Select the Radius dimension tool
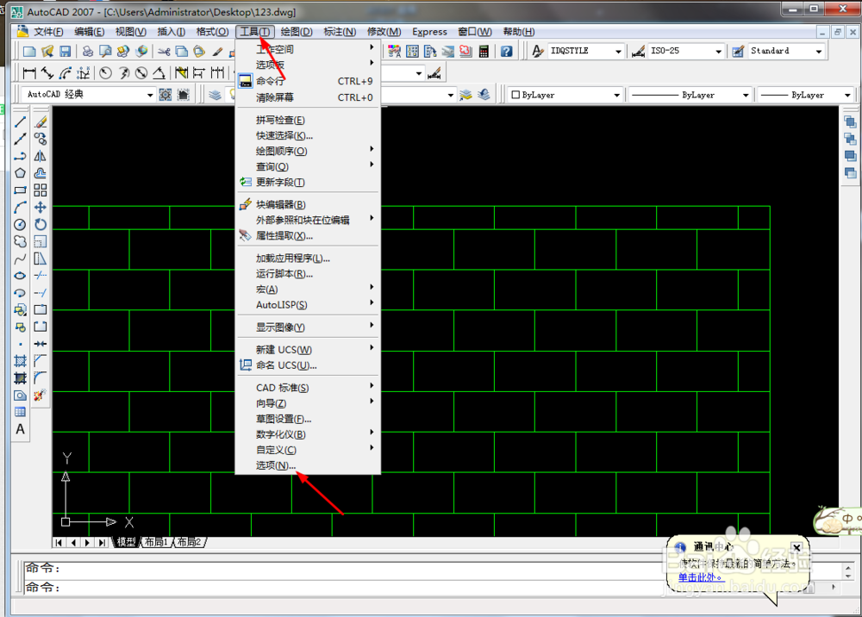Viewport: 862px width, 617px height. 105,72
